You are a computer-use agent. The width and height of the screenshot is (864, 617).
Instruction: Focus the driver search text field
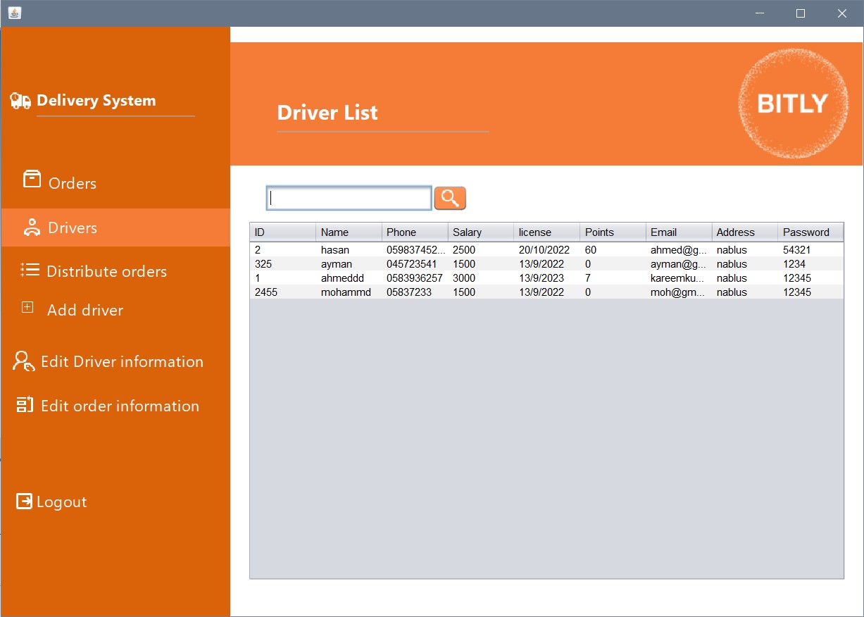(x=349, y=199)
